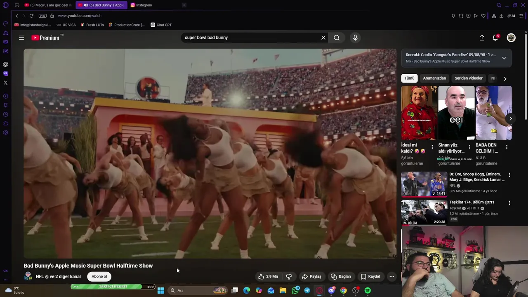Open the Fresh LUTs bookmark

[92, 25]
